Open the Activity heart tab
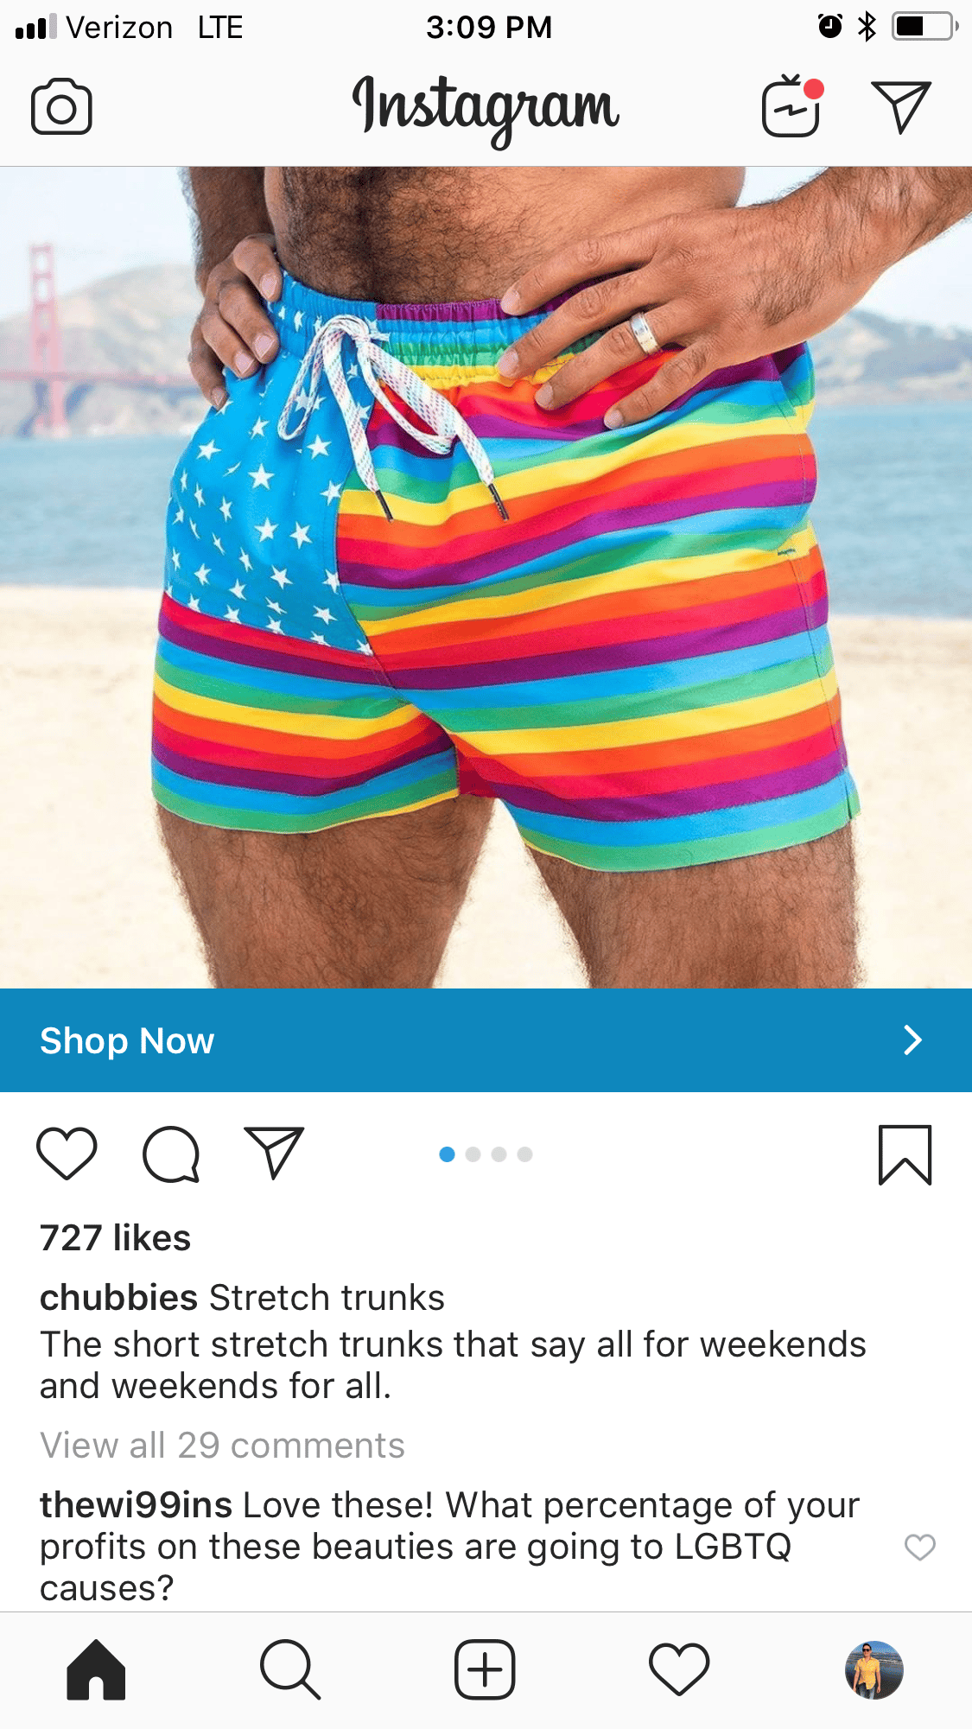The width and height of the screenshot is (972, 1729). (679, 1669)
